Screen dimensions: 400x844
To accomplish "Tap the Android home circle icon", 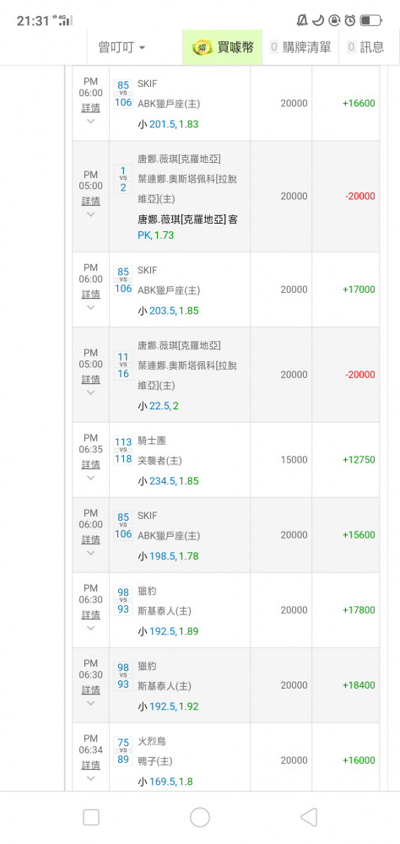I will tap(200, 817).
